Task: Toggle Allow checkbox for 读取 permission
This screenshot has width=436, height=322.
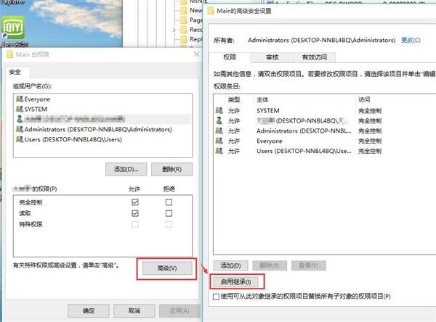Action: pyautogui.click(x=134, y=215)
